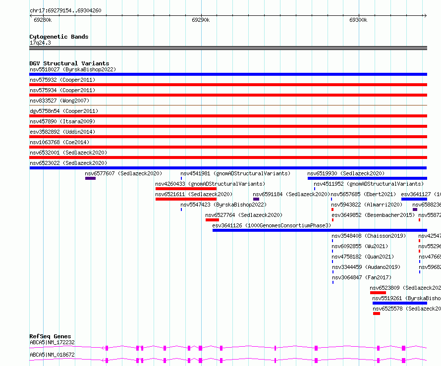The image size is (441, 366).
Task: Select the purple nsv6591184 variant glyph
Action: pos(256,199)
